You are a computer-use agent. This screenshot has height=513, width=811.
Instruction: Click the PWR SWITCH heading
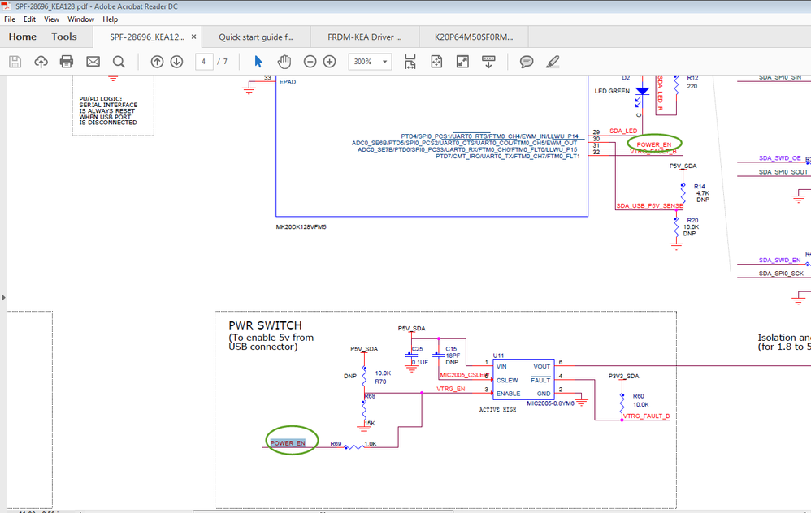266,325
